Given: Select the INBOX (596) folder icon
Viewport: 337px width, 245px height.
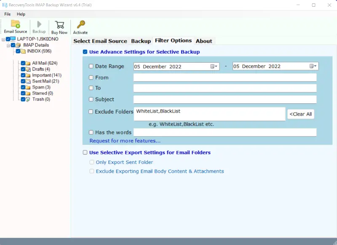Looking at the screenshot, I should coord(23,51).
